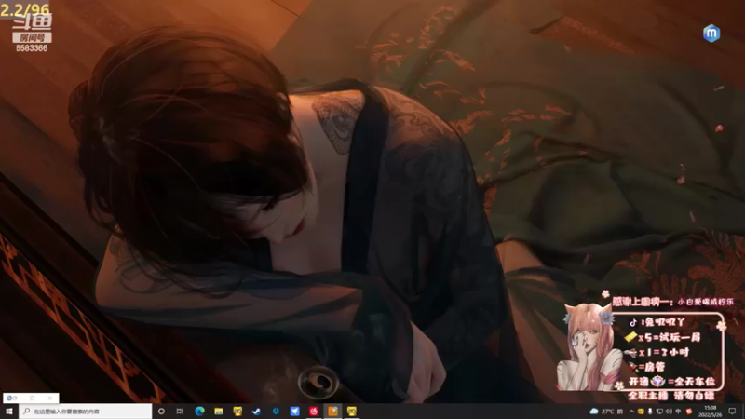Screen dimensions: 745x419
Task: Click the yellow tray icon beside the chevron
Action: point(641,412)
